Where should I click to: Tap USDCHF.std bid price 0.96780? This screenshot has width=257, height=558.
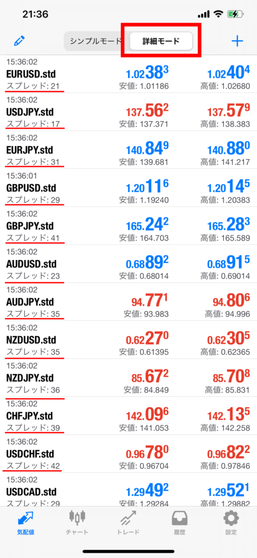click(147, 453)
